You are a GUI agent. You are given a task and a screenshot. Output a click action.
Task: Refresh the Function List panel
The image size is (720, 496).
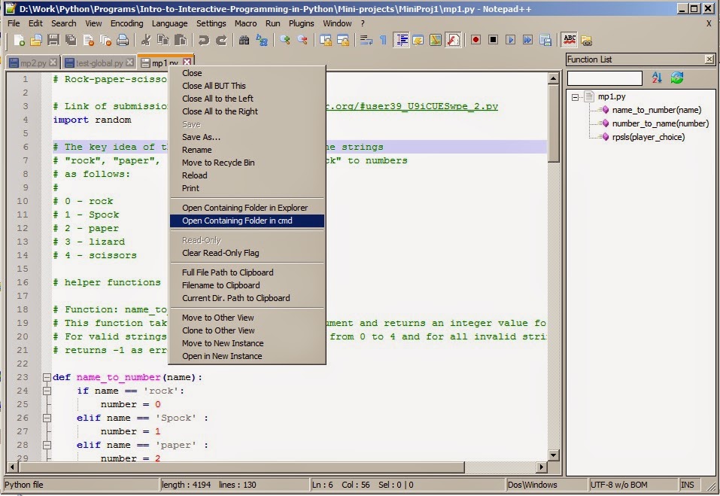click(676, 78)
